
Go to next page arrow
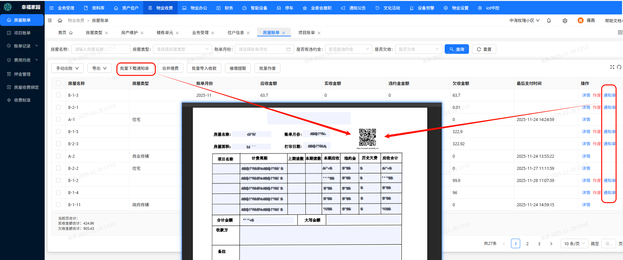tap(551, 244)
